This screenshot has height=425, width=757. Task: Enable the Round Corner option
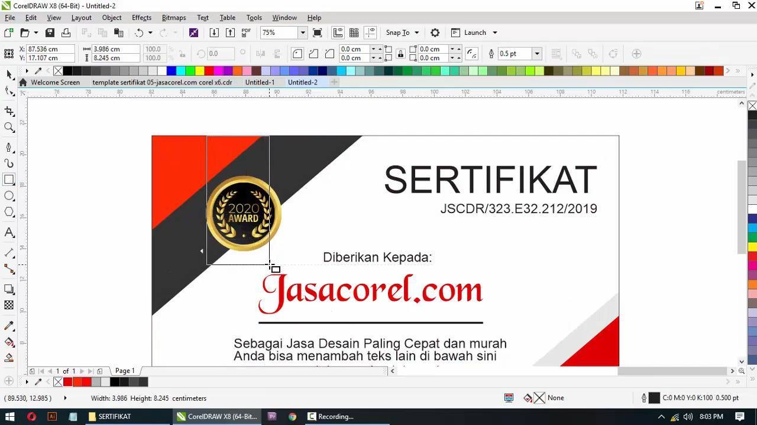pyautogui.click(x=297, y=54)
